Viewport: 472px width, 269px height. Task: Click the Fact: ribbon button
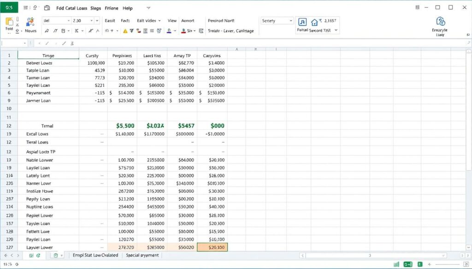pos(125,21)
